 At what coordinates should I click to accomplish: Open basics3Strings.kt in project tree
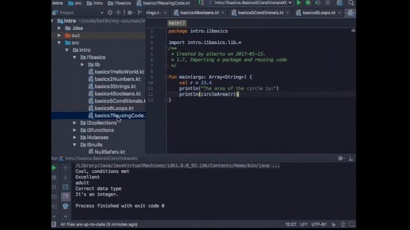coord(112,86)
